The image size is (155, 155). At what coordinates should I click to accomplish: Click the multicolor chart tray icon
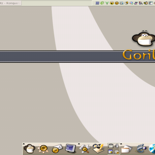click(x=141, y=3)
